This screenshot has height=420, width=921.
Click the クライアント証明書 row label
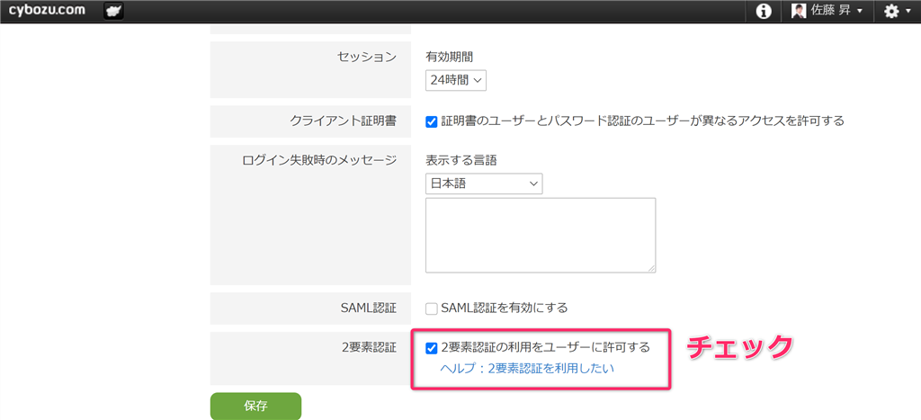click(344, 121)
